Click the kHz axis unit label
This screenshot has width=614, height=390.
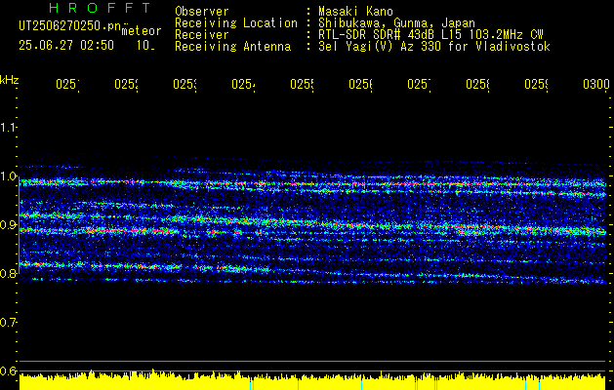(10, 80)
